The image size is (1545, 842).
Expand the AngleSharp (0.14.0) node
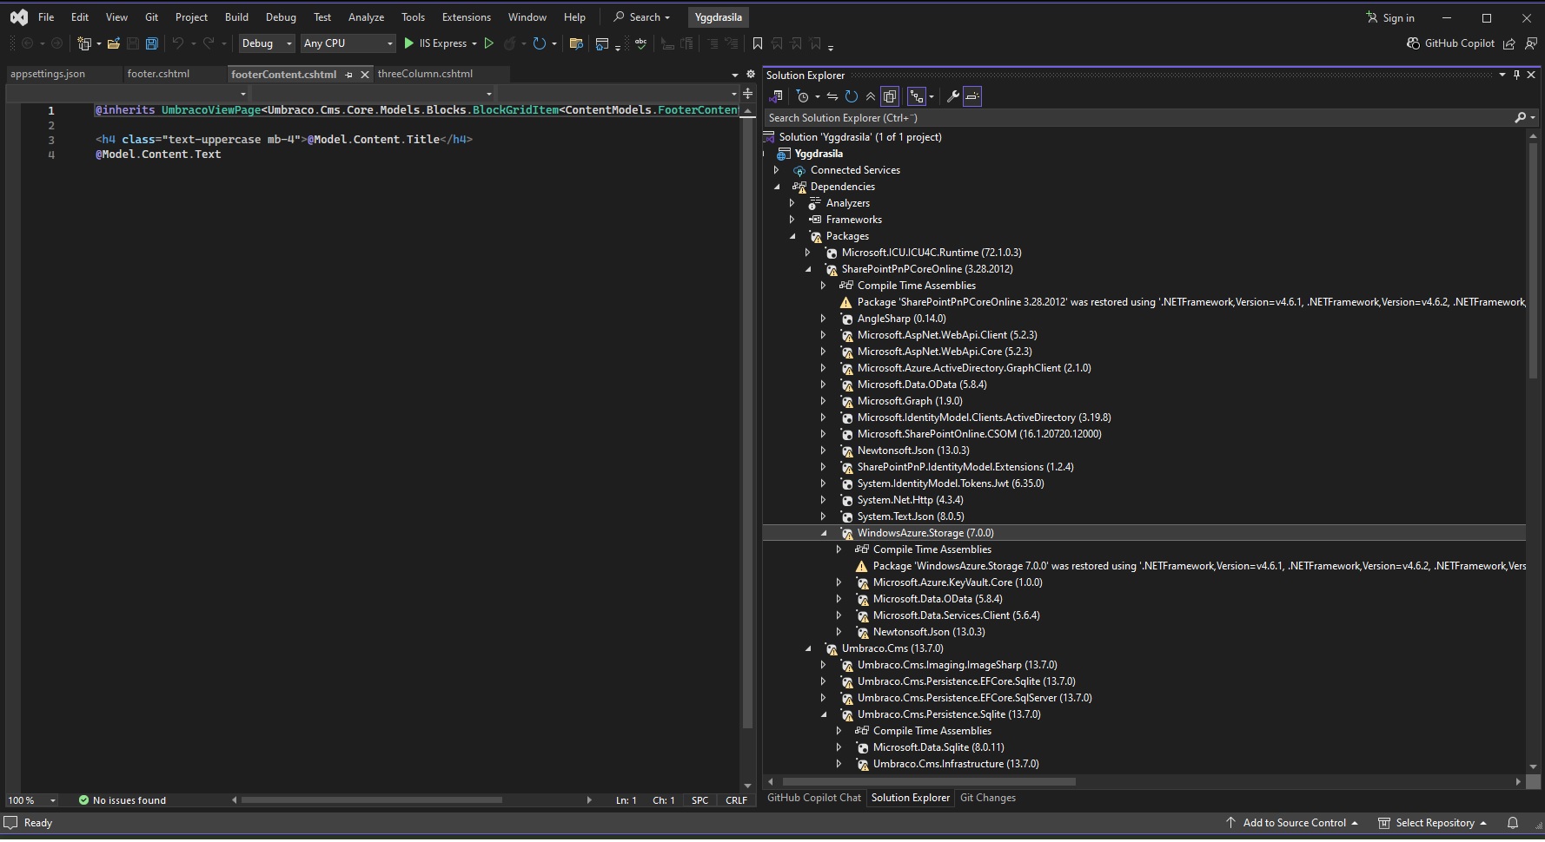tap(824, 319)
